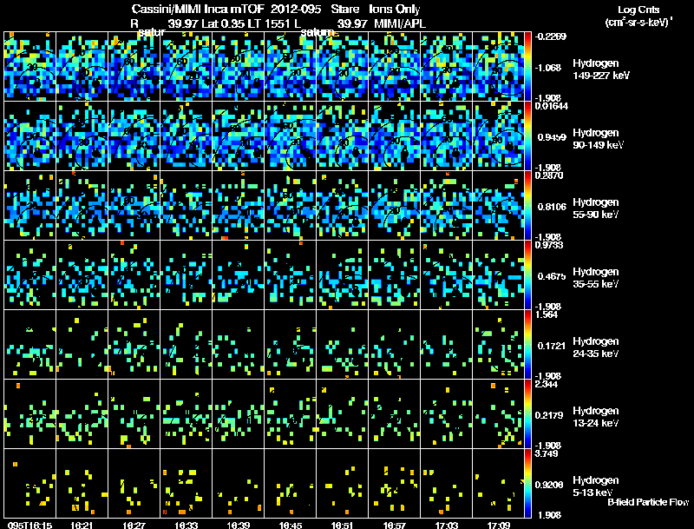Click the B-field Particle Flow label
Screen dimensions: 694x529
click(648, 502)
